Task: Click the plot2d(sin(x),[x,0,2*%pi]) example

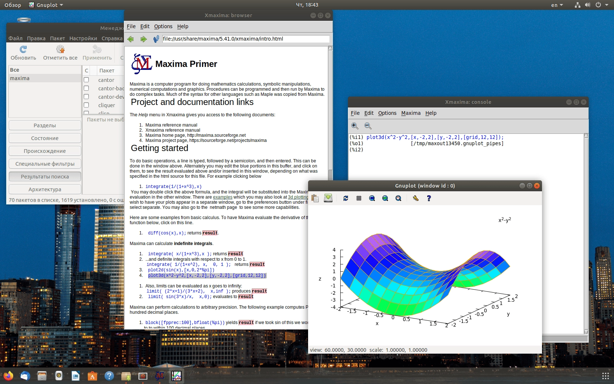Action: (x=181, y=270)
